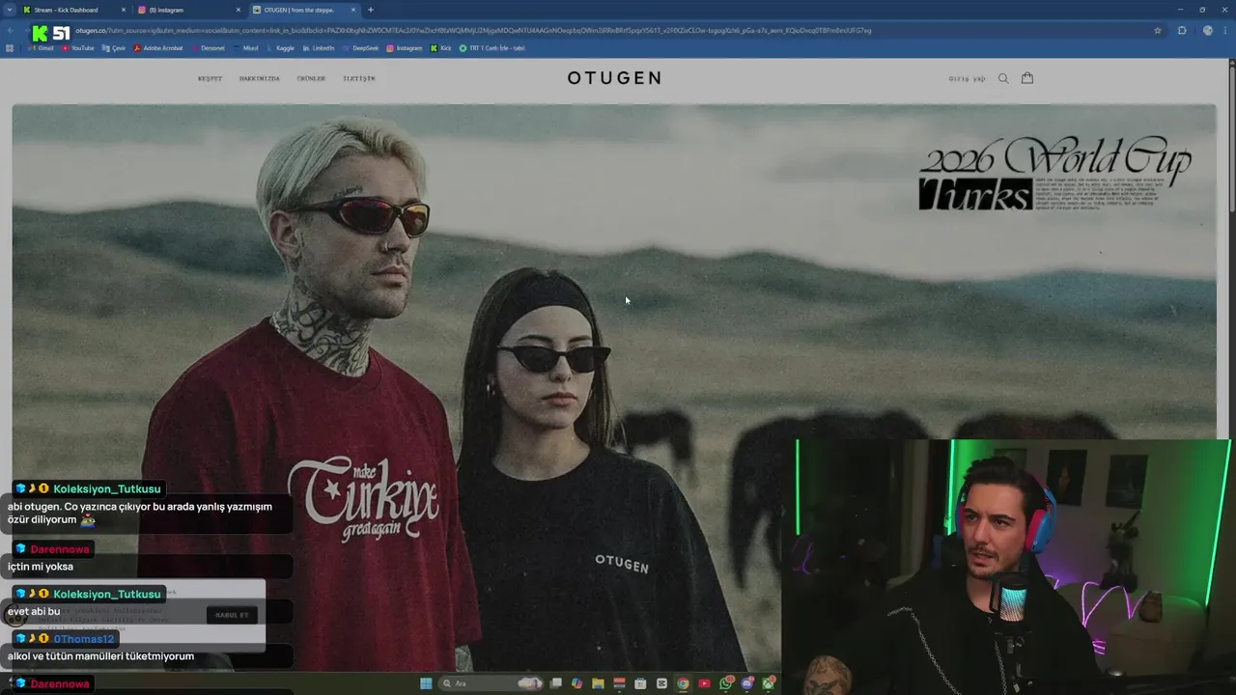This screenshot has height=695, width=1236.
Task: Switch to the Instagram tab
Action: (x=189, y=10)
